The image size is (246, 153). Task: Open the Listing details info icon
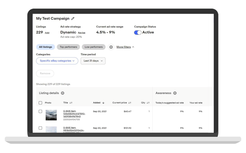pos(63,93)
